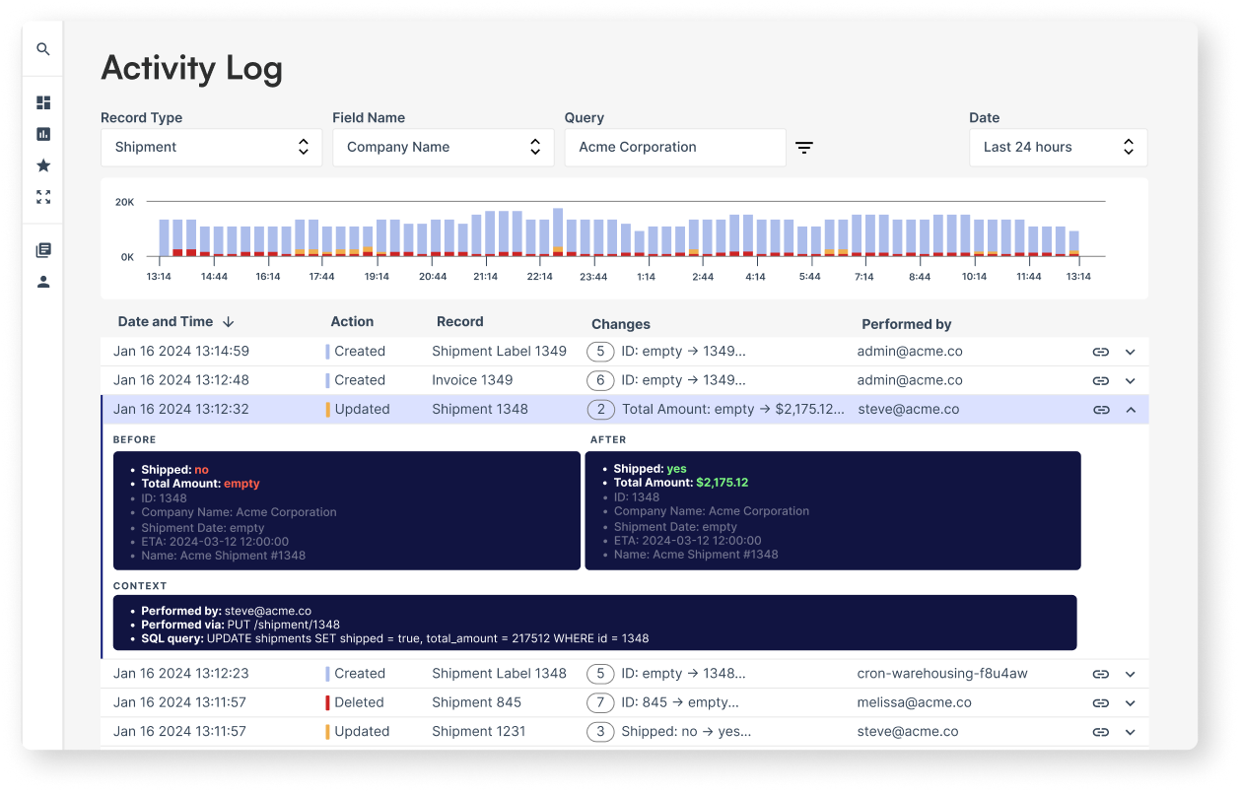The width and height of the screenshot is (1240, 792).
Task: Click Shipped: no in Before panel
Action: coord(175,470)
